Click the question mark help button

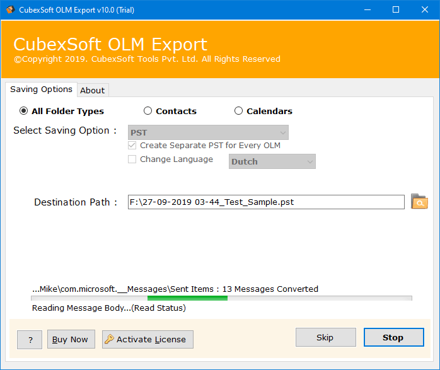point(30,339)
